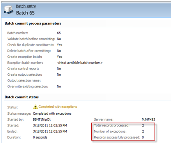This screenshot has width=172, height=144.
Task: Click 'Total records processed:' label
Action: coord(112,125)
